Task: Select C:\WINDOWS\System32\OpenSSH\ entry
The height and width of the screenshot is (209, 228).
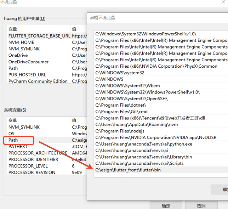Action: 161,98
